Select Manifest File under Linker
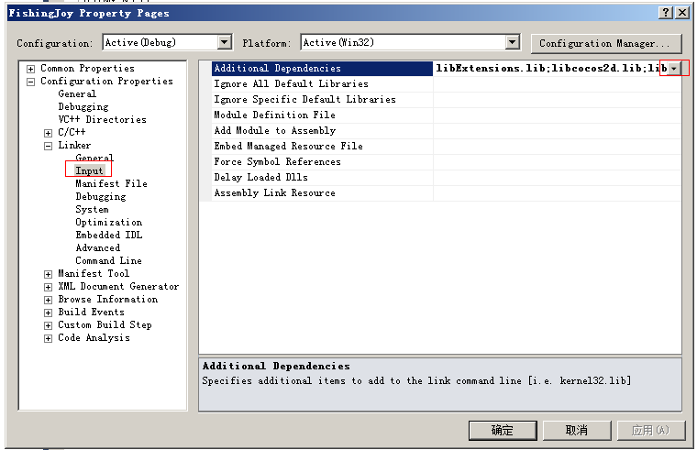 click(111, 183)
